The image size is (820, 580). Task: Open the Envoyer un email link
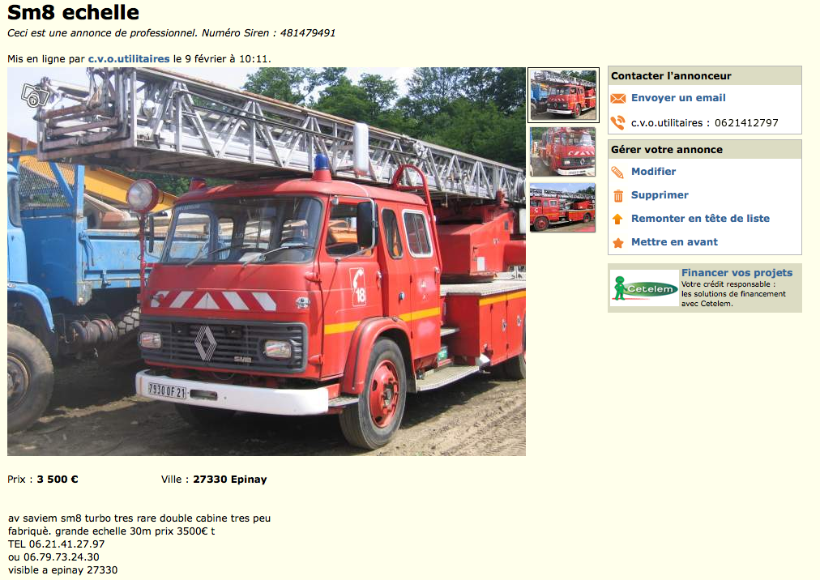pos(678,98)
